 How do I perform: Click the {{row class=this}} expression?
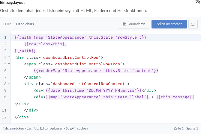pos(46,44)
